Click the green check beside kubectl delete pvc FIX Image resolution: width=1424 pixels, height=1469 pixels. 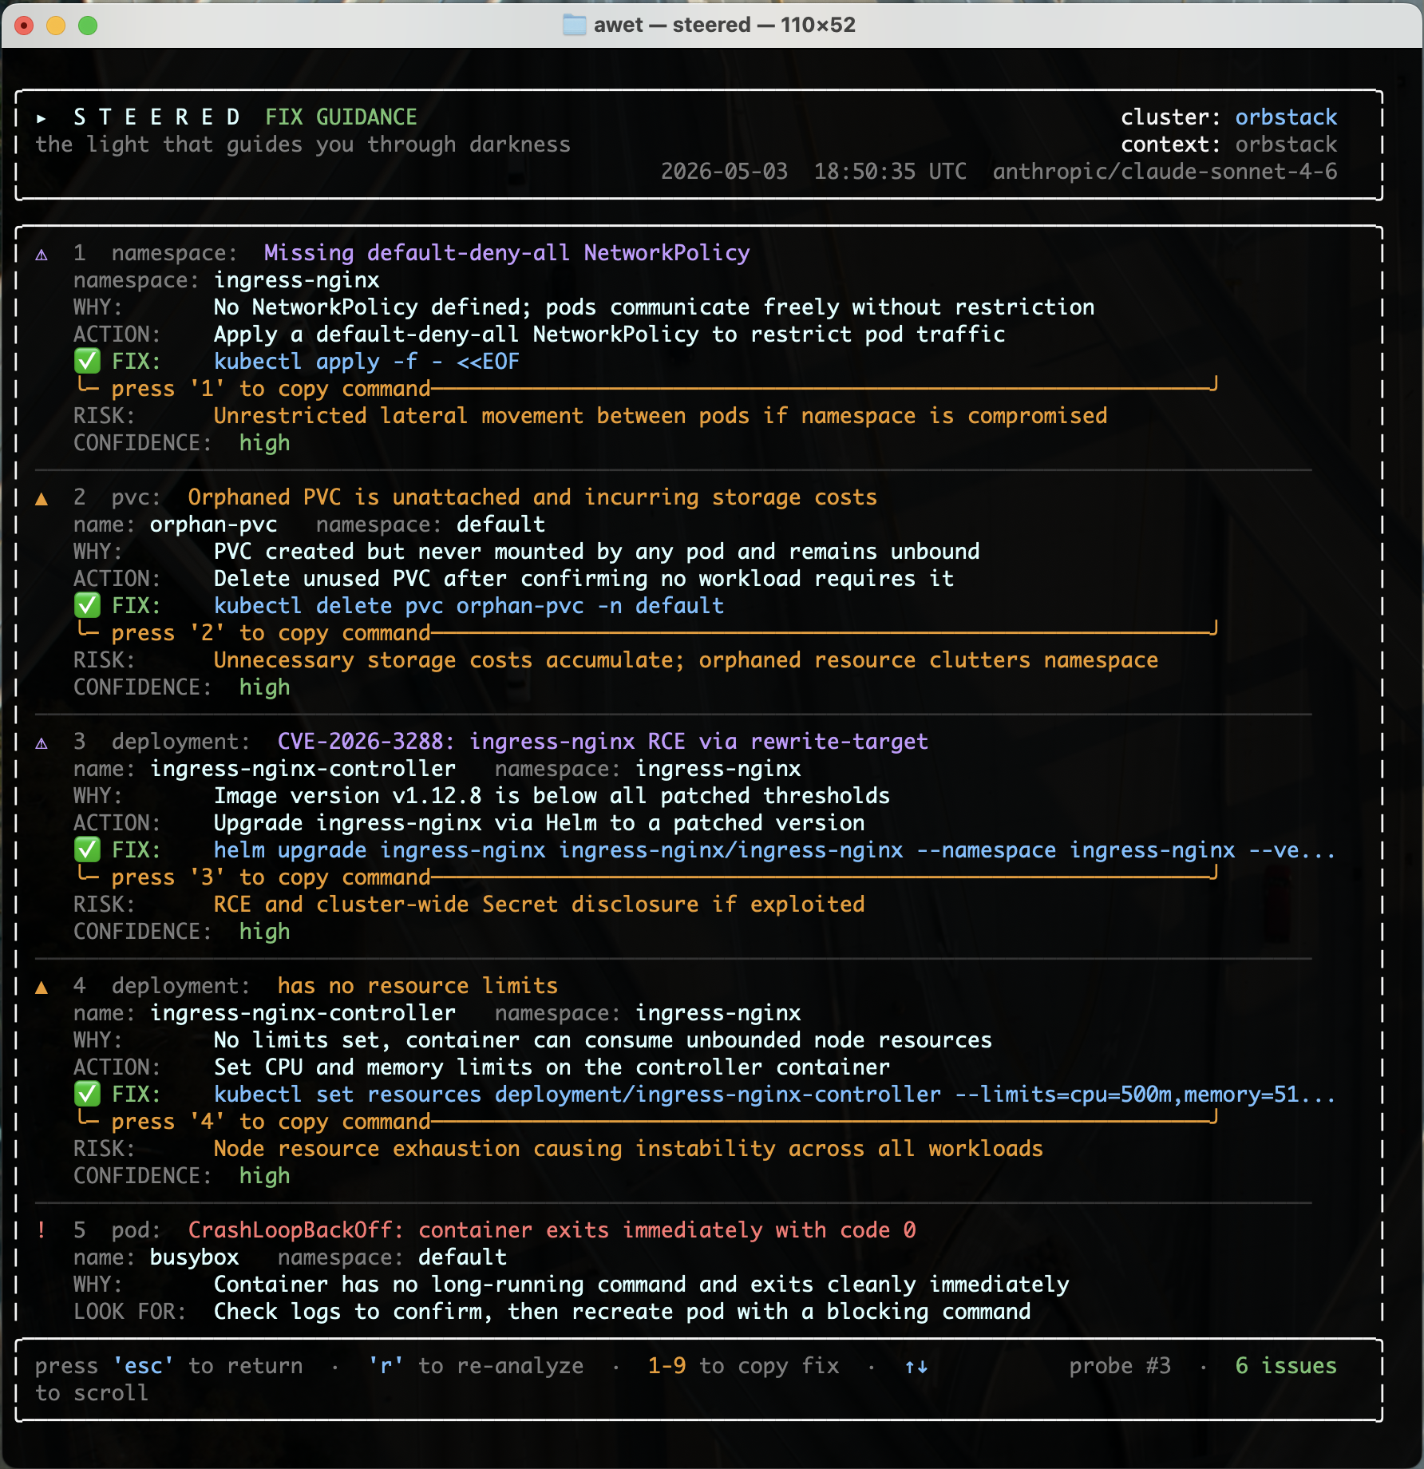point(87,606)
